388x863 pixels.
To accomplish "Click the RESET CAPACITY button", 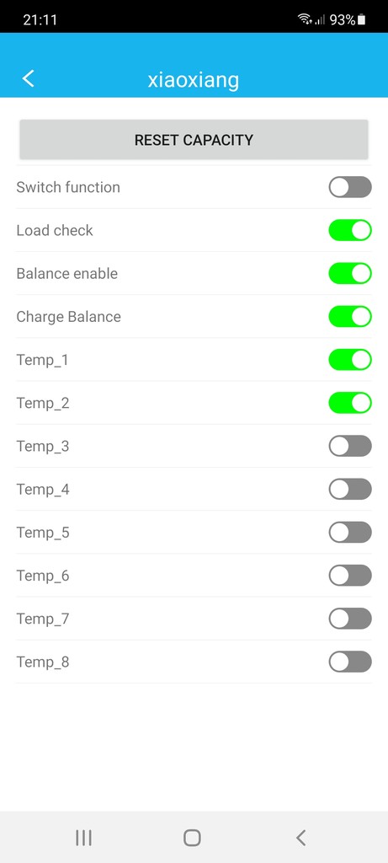I will coord(194,140).
